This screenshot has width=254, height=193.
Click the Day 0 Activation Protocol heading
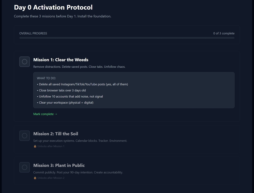click(53, 7)
